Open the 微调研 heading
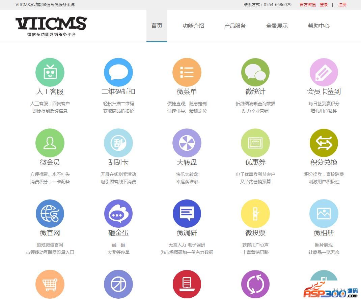The image size is (361, 299). (187, 233)
